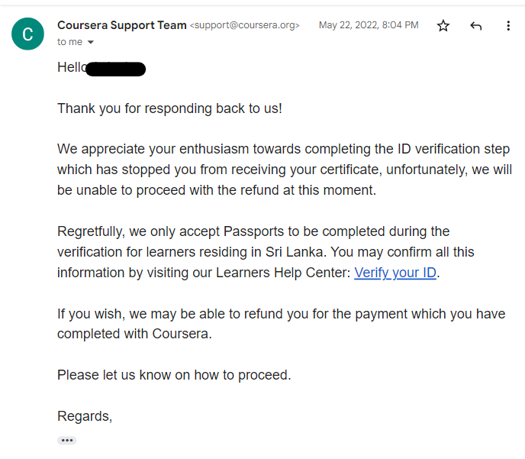Screen dimensions: 525x459
Task: Star this email from Coursera Support
Action: click(x=443, y=25)
